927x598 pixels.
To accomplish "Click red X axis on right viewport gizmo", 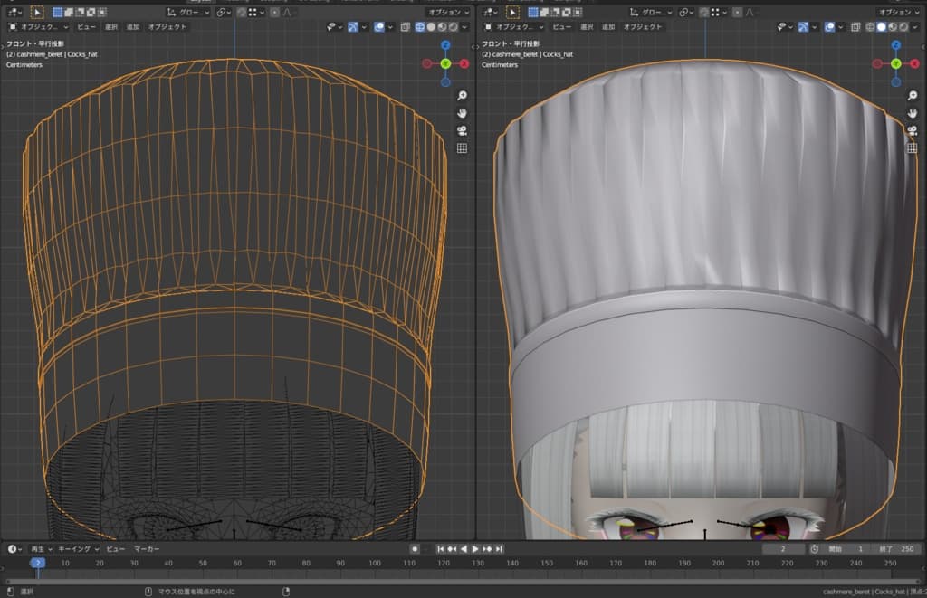I will click(915, 63).
